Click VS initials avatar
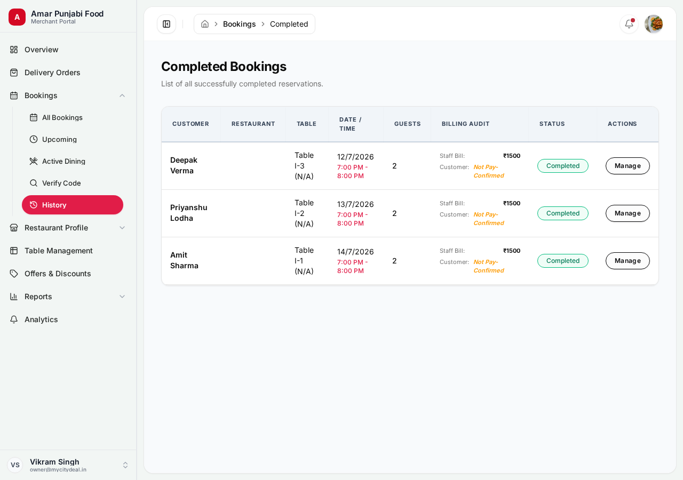The image size is (683, 480). click(x=15, y=465)
